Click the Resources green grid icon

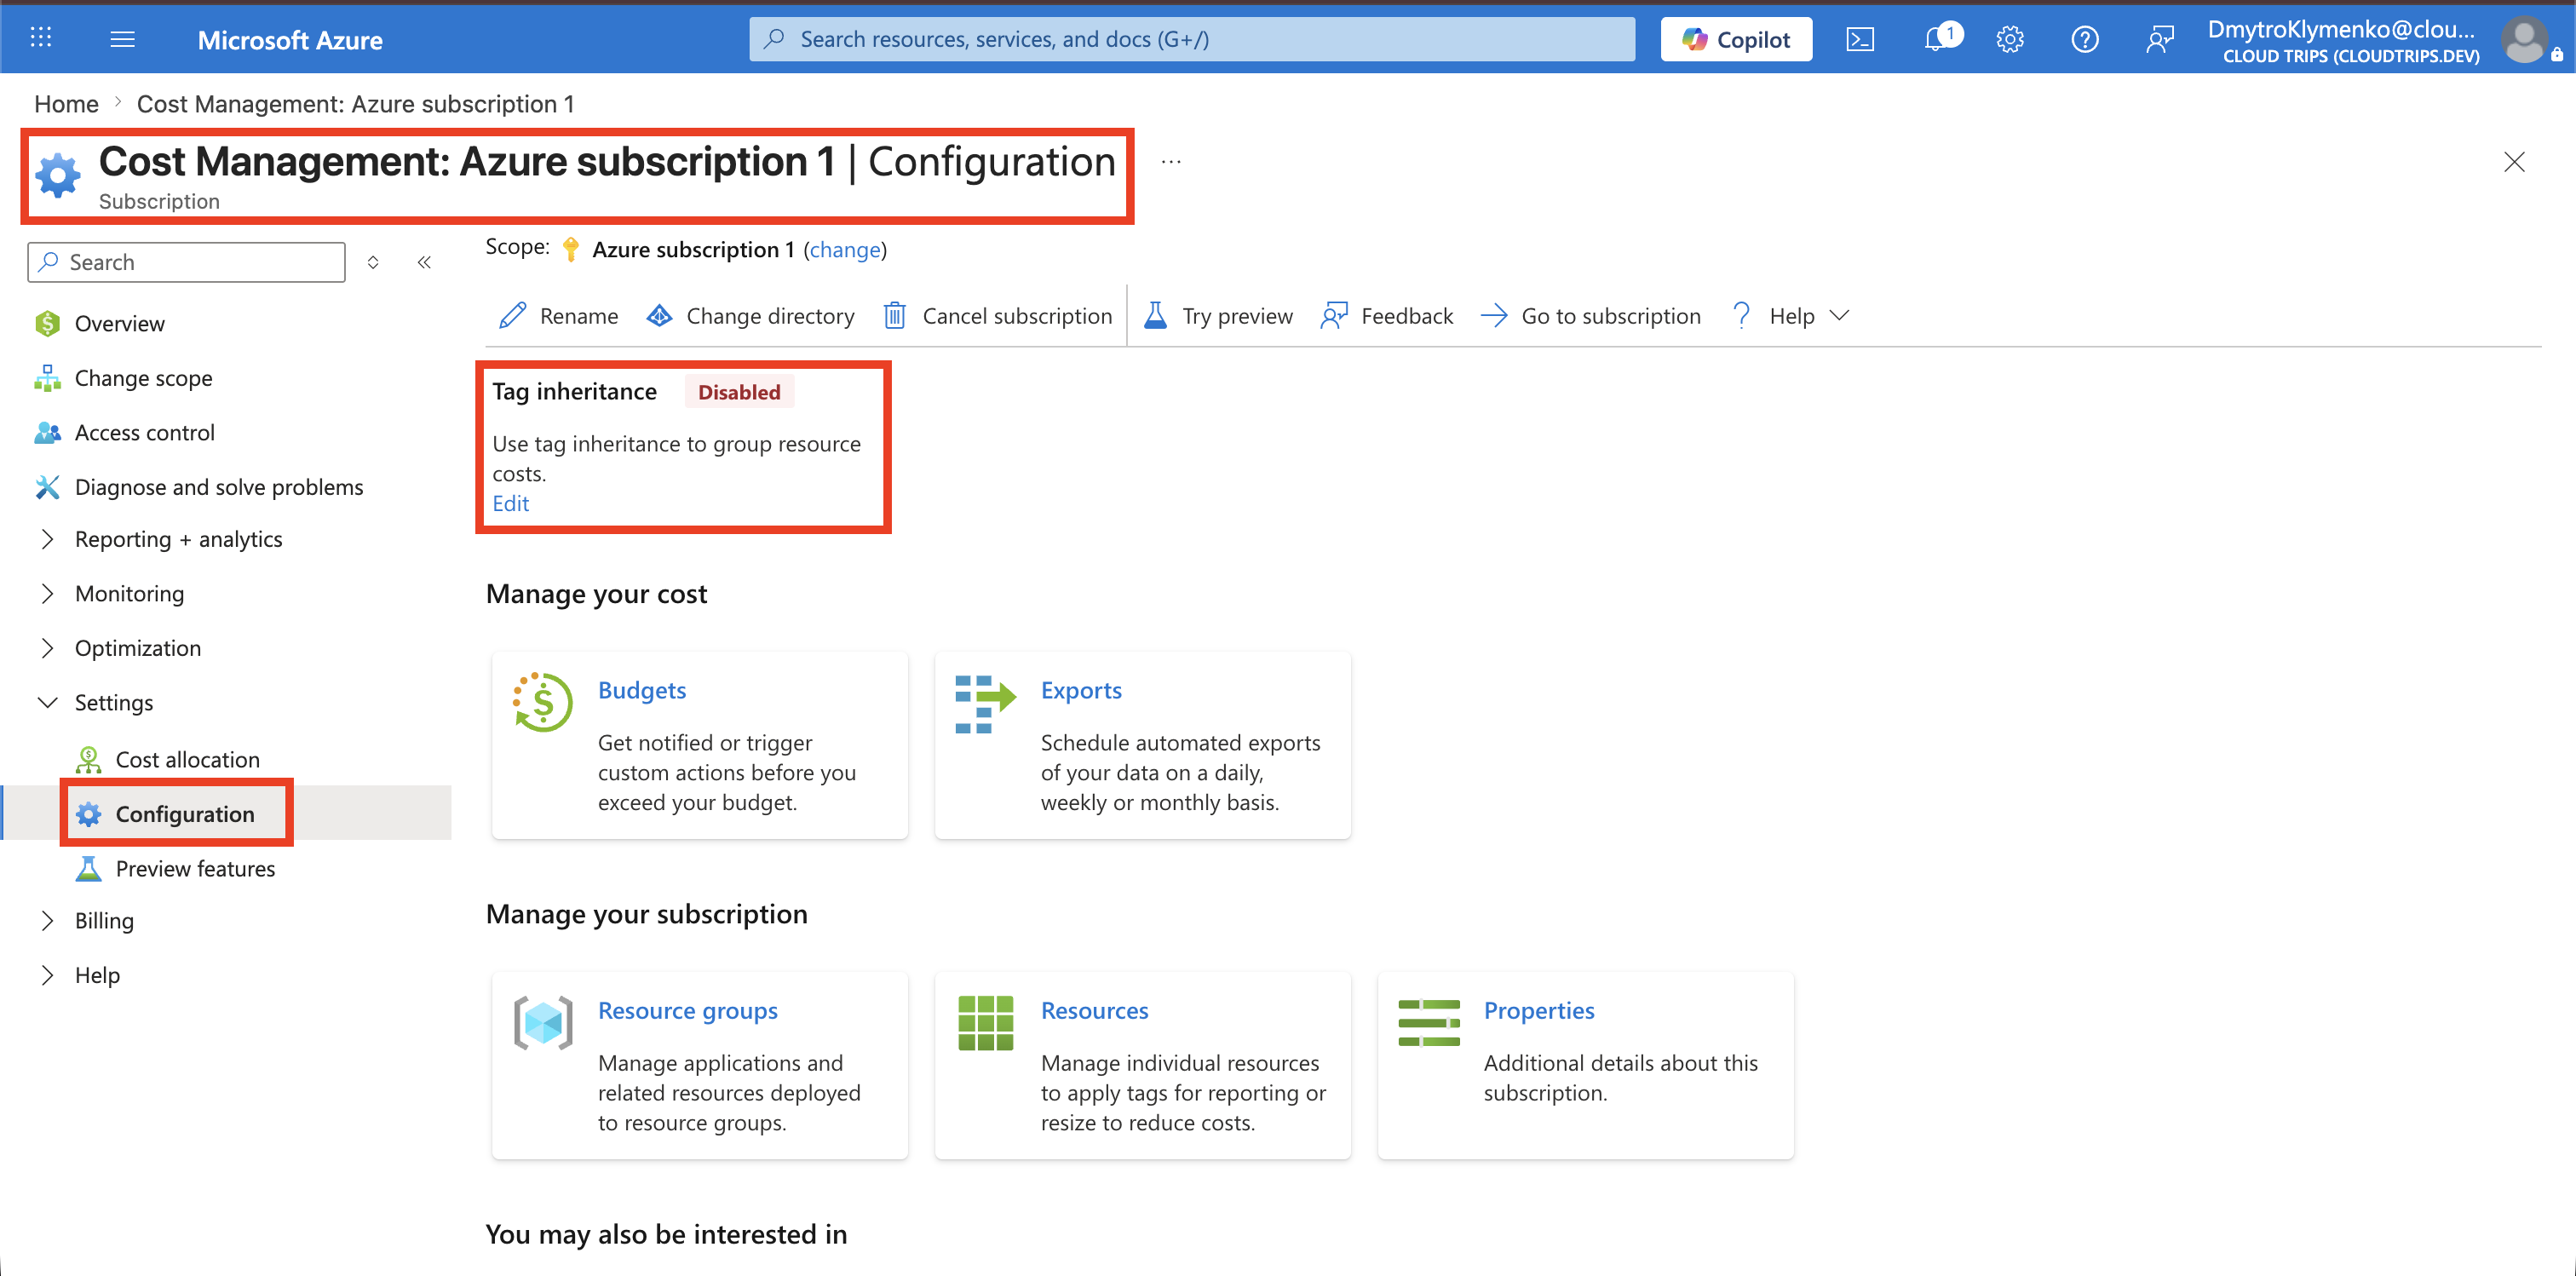coord(986,1023)
